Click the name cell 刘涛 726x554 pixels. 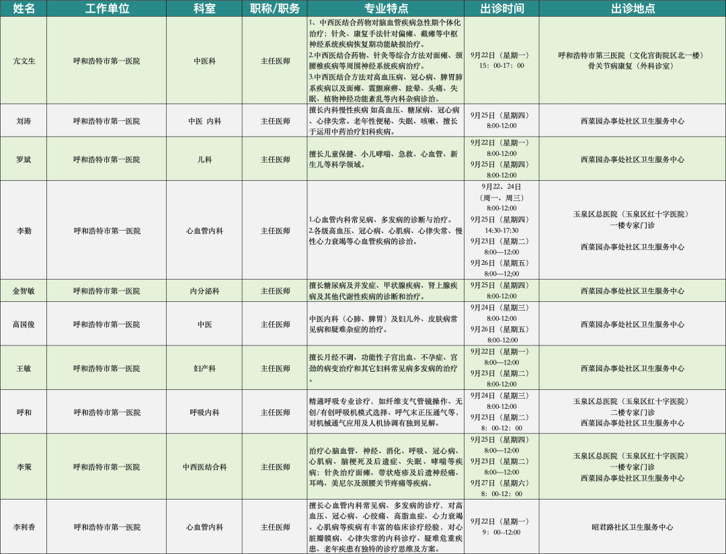click(x=24, y=121)
